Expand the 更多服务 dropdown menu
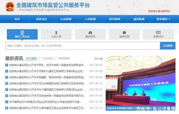179x114 pixels. 163,19
